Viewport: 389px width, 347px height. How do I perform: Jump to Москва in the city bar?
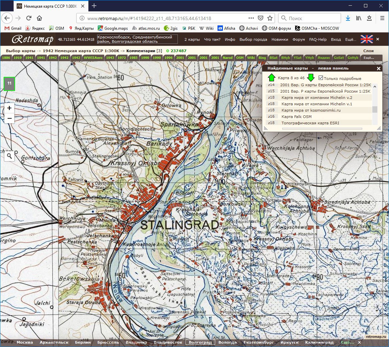[x=25, y=342]
